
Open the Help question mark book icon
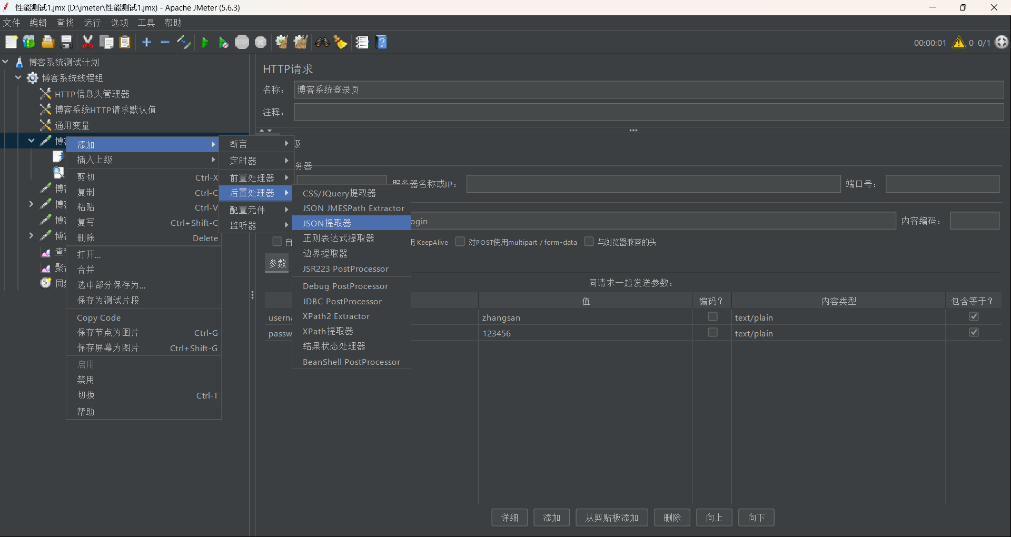coord(382,42)
